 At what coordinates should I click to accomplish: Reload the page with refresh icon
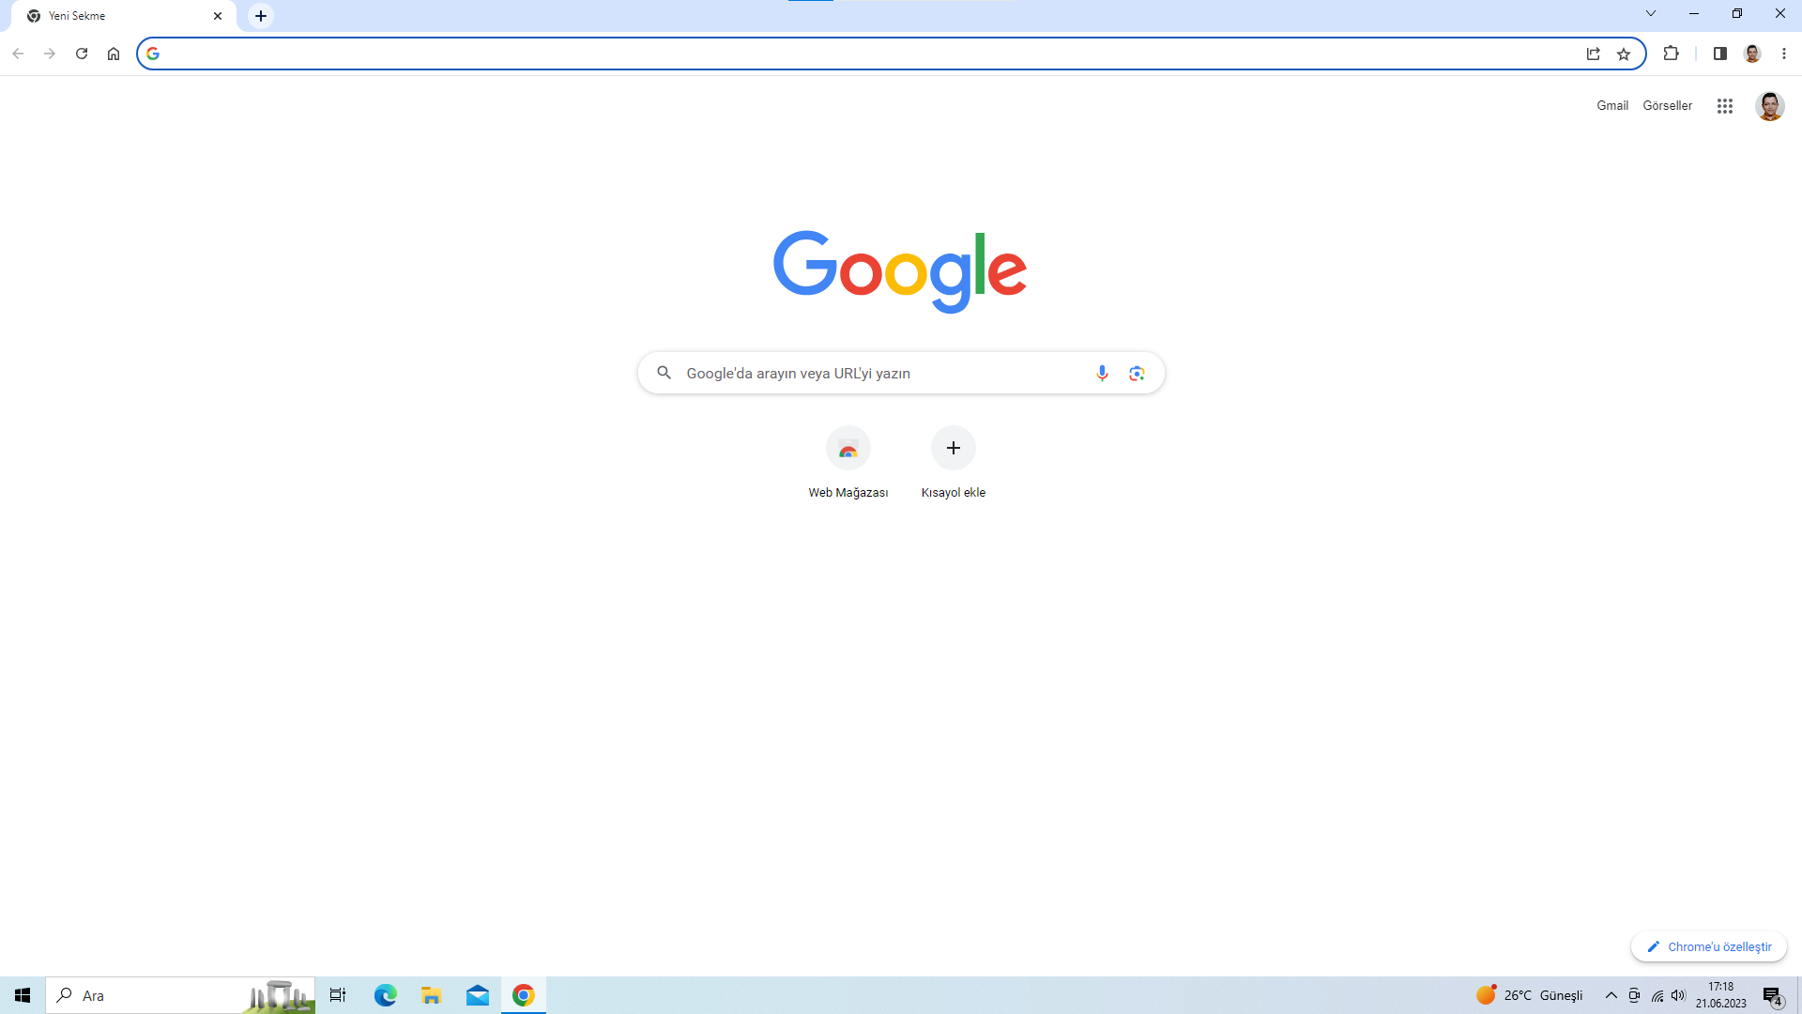point(82,54)
